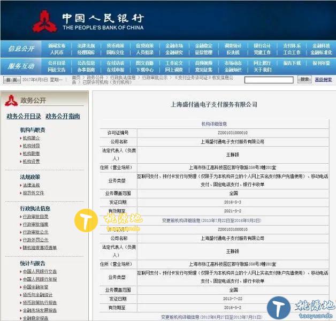The width and height of the screenshot is (336, 321).
Task: Open the 金融稳定 navigation item
Action: pos(203,45)
